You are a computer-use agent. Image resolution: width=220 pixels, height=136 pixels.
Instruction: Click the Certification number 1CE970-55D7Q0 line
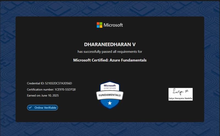click(x=51, y=89)
